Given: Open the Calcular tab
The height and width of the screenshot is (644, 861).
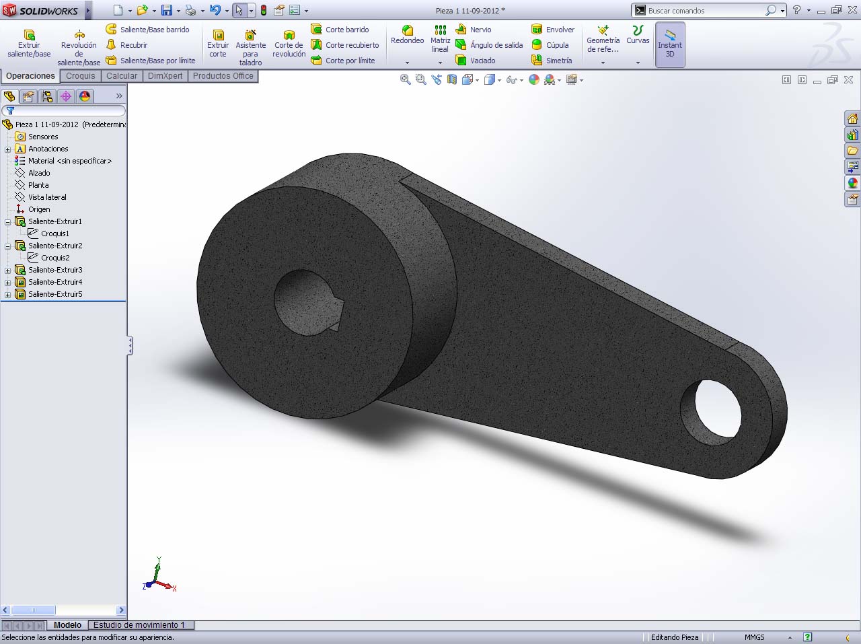Looking at the screenshot, I should 122,76.
